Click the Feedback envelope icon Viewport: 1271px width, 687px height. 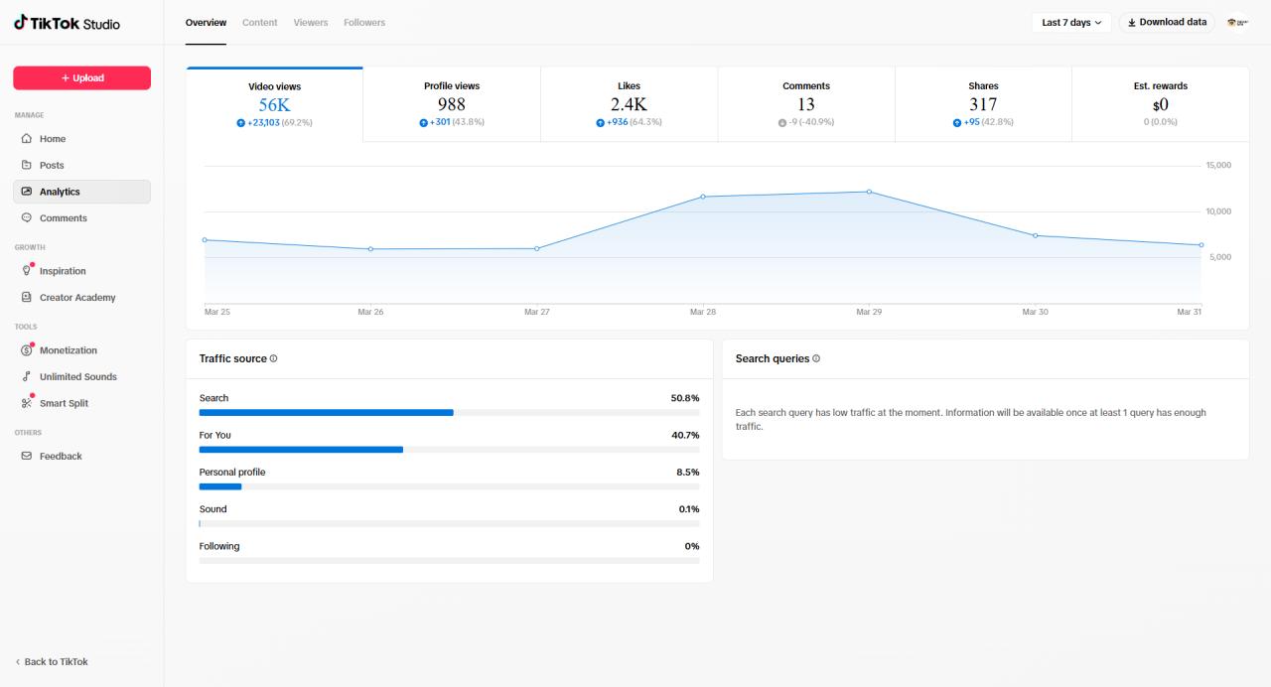[27, 456]
